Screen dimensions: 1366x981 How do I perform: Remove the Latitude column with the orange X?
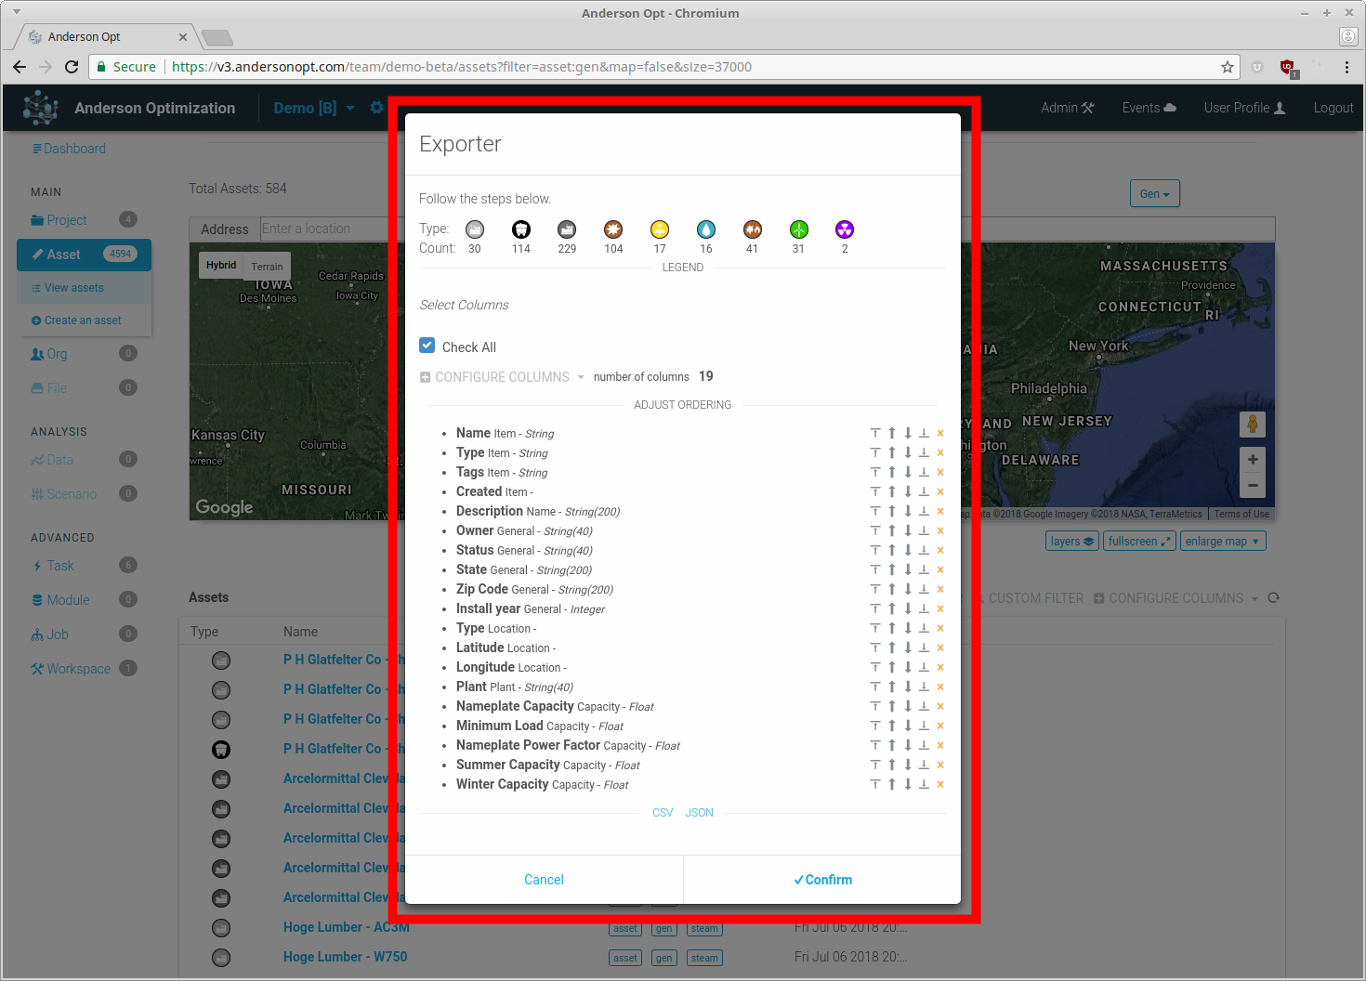[940, 647]
